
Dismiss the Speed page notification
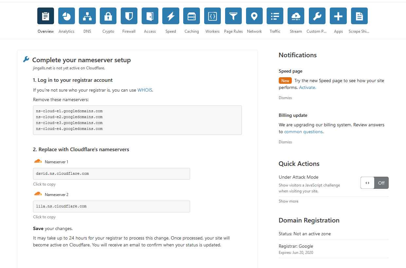(x=285, y=98)
